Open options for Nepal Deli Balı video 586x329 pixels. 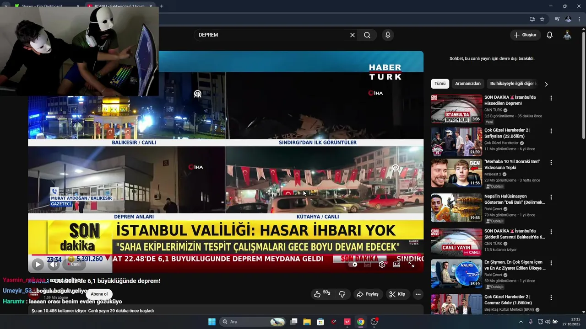tap(551, 197)
